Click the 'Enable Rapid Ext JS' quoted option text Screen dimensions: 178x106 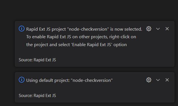pos(92,45)
